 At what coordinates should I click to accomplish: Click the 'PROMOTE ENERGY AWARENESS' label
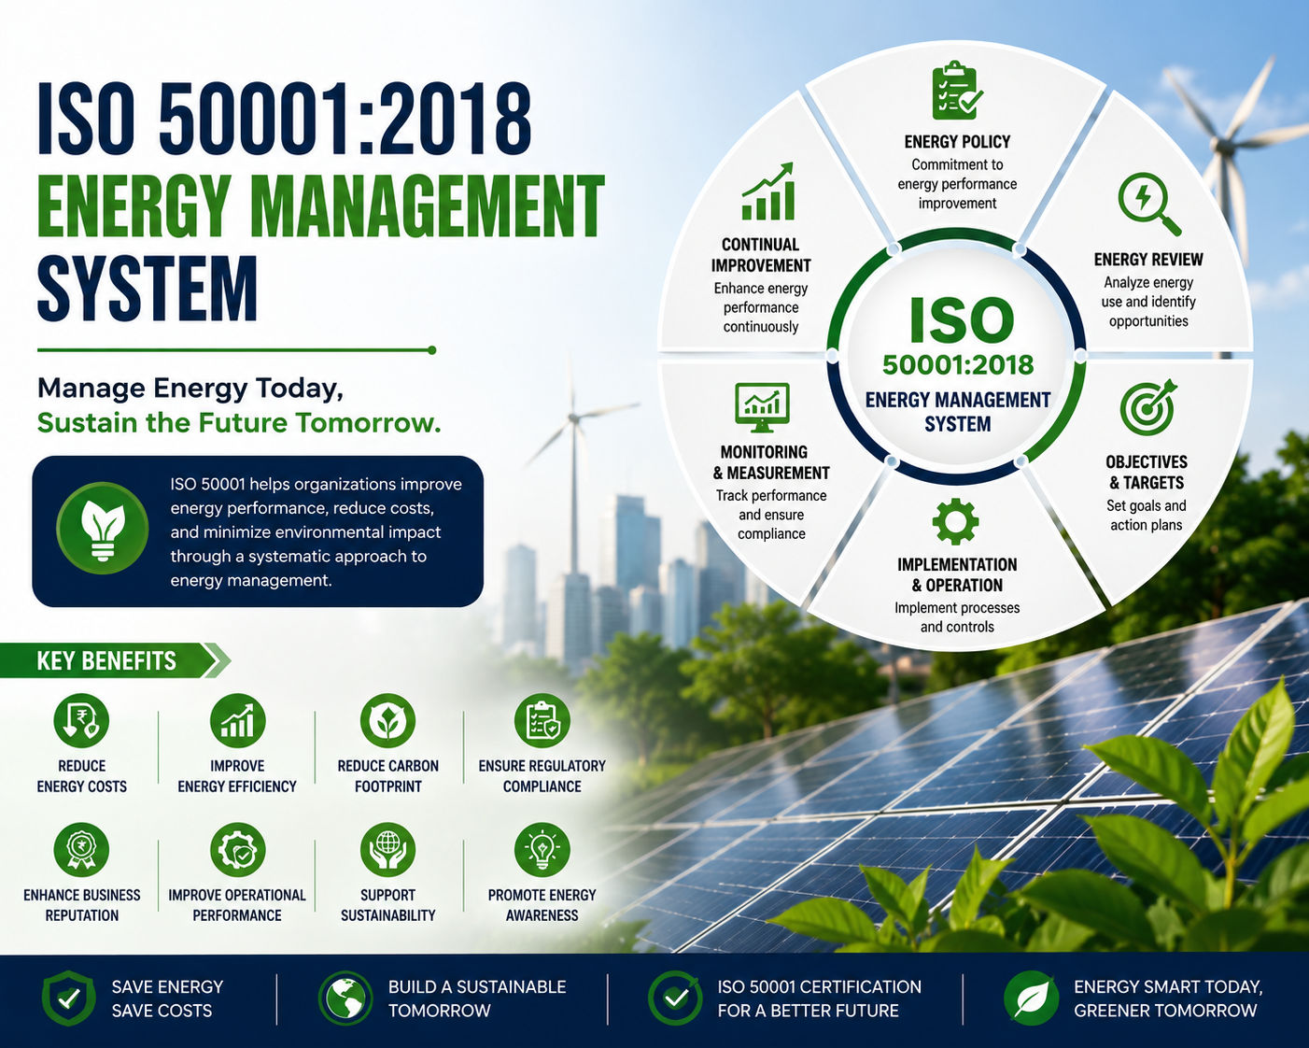click(x=542, y=905)
